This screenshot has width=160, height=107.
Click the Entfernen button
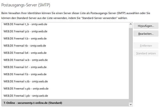click(146, 46)
